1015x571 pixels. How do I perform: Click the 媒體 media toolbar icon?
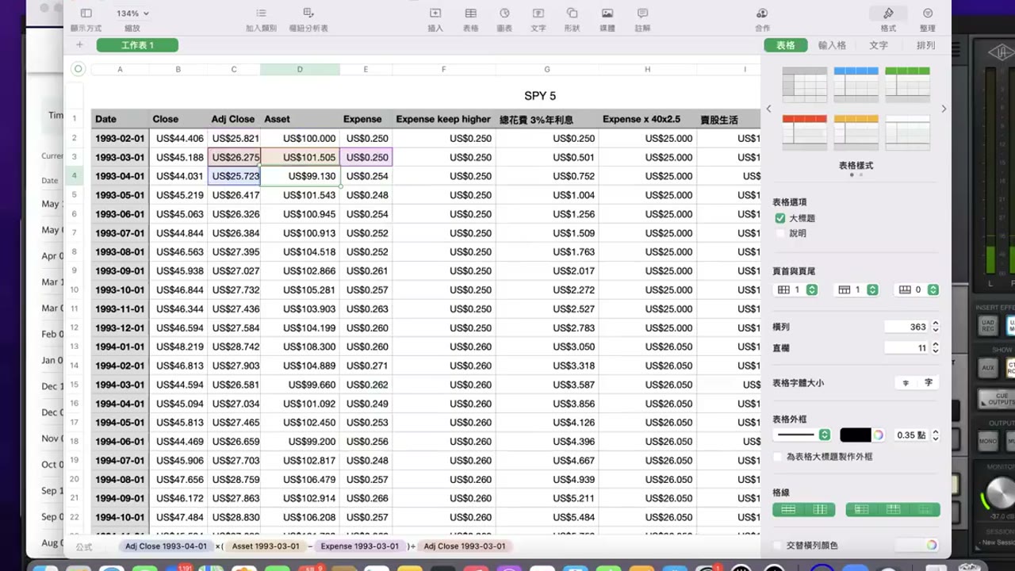click(x=607, y=13)
